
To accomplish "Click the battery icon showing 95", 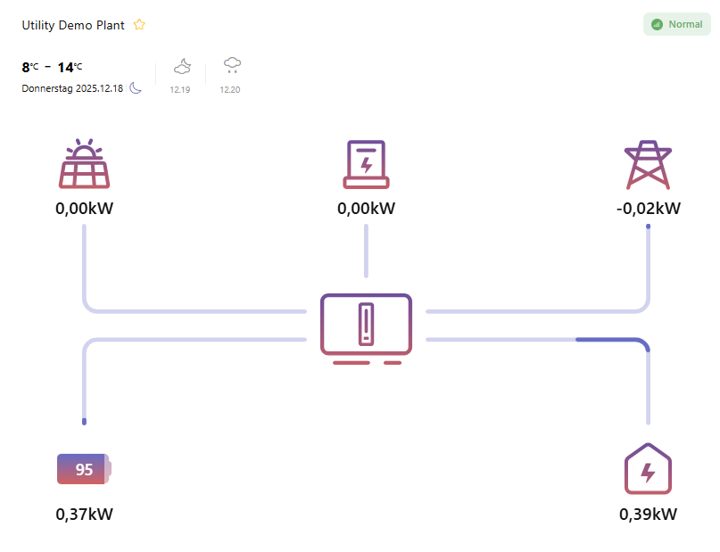I will [84, 469].
